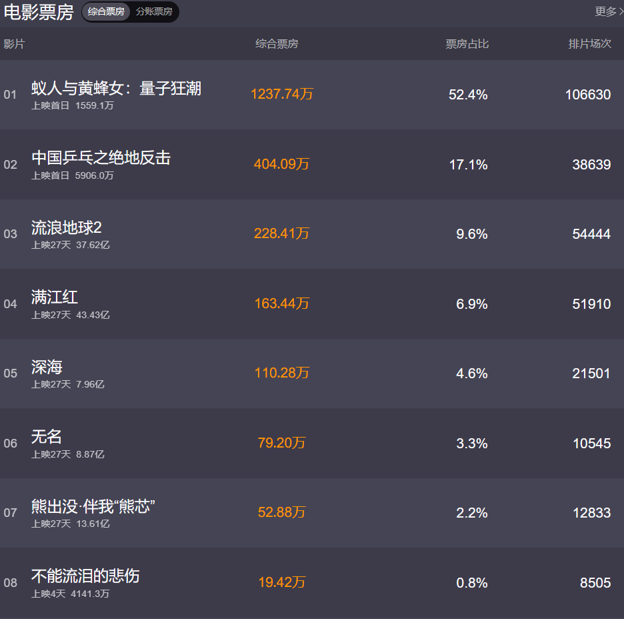
Task: Switch to the 综合票房 toggle option
Action: pos(106,12)
